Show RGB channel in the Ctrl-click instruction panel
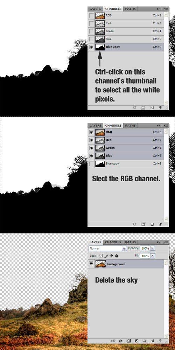Image resolution: width=175 pixels, height=350 pixels. [91, 16]
